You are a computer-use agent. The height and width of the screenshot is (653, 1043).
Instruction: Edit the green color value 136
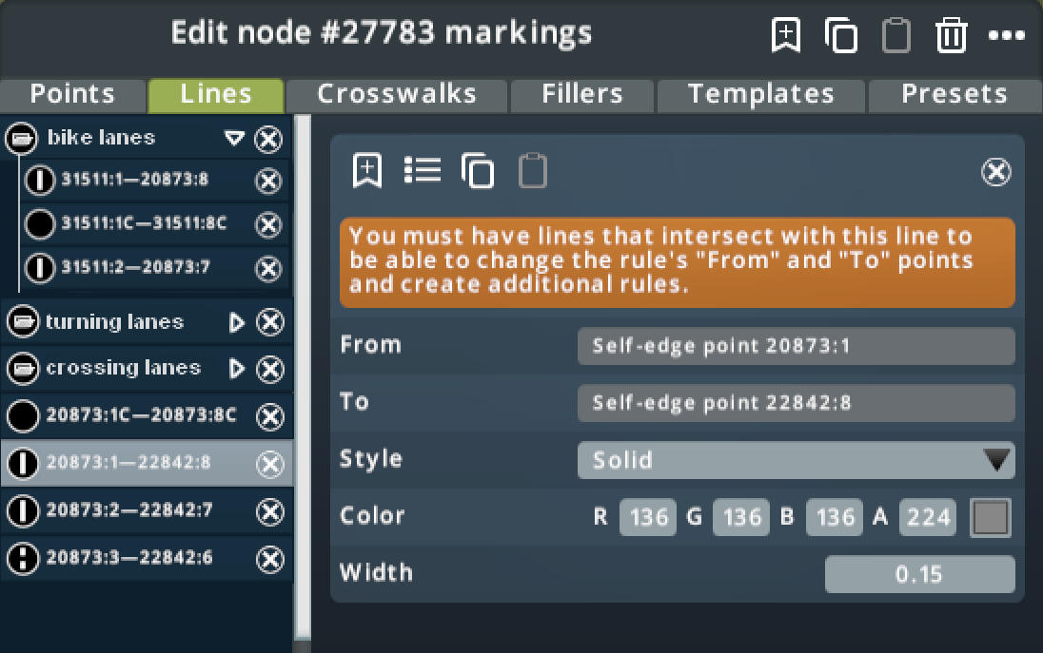741,517
